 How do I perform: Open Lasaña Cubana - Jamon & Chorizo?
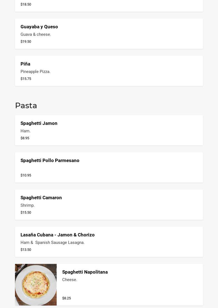point(57,235)
